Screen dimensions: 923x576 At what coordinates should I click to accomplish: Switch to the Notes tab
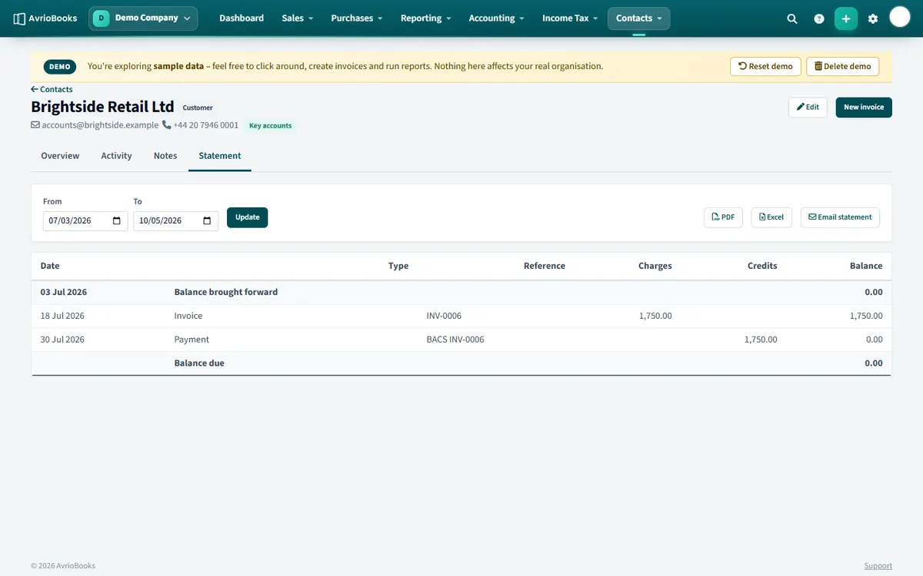[165, 156]
